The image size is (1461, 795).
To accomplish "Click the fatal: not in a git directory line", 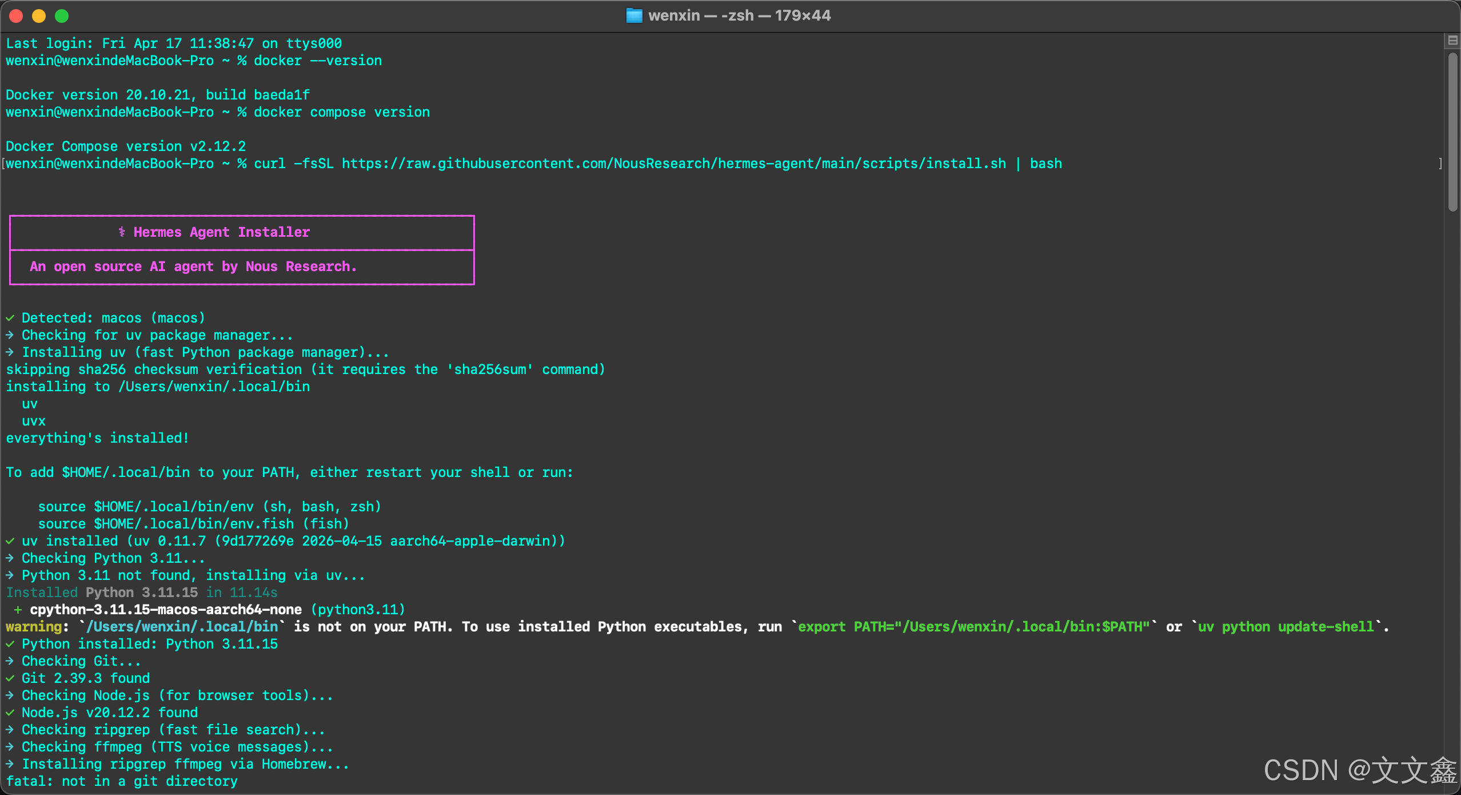I will [122, 781].
